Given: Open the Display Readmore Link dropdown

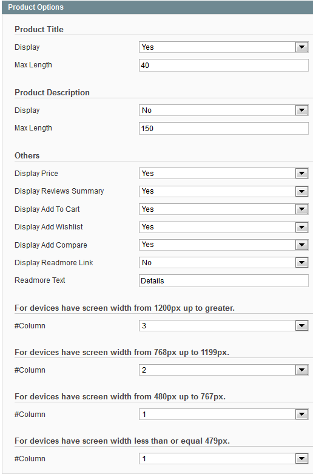Looking at the screenshot, I should click(224, 263).
